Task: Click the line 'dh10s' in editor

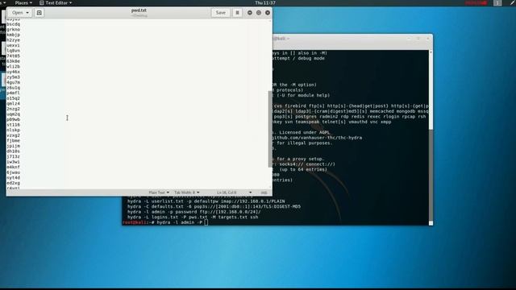Action: pyautogui.click(x=14, y=151)
